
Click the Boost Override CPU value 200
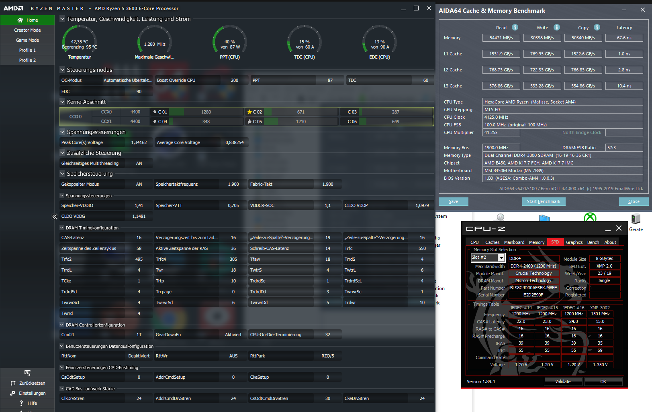[235, 80]
